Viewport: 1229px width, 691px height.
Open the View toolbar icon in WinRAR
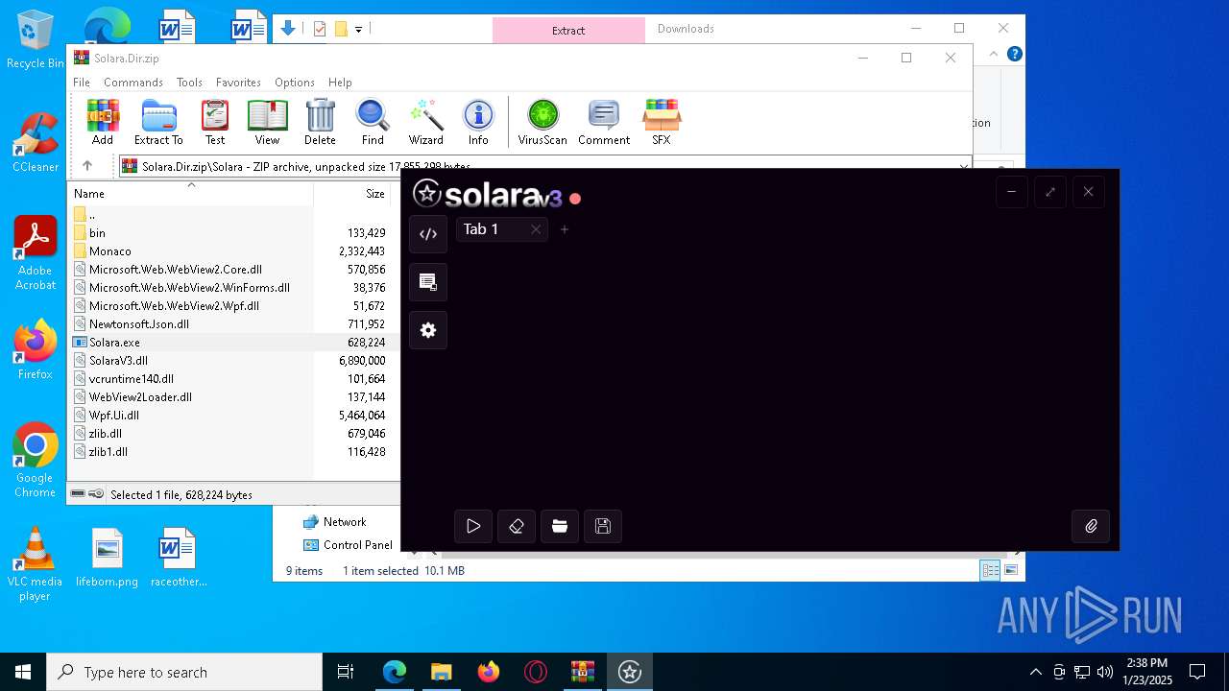(x=267, y=122)
